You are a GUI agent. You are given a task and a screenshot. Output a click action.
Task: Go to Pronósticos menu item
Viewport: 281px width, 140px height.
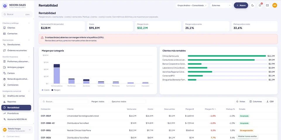tap(16, 113)
